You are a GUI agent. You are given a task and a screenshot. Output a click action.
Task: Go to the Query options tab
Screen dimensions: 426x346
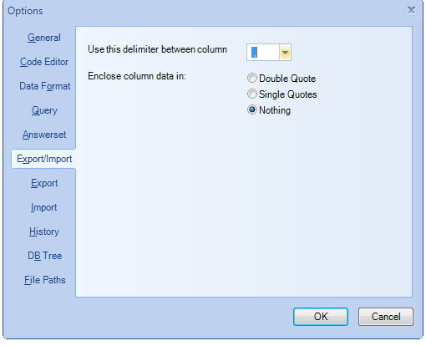[x=44, y=110]
